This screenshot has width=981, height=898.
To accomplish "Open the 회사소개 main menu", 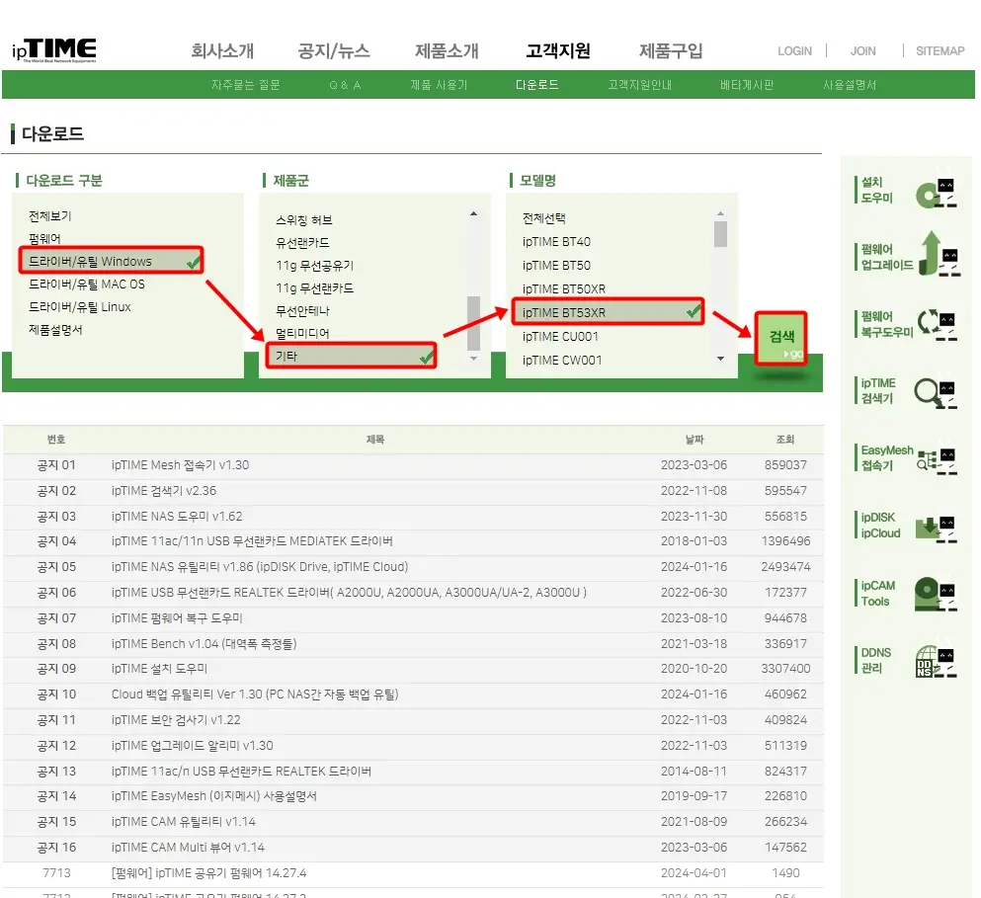I will (222, 50).
